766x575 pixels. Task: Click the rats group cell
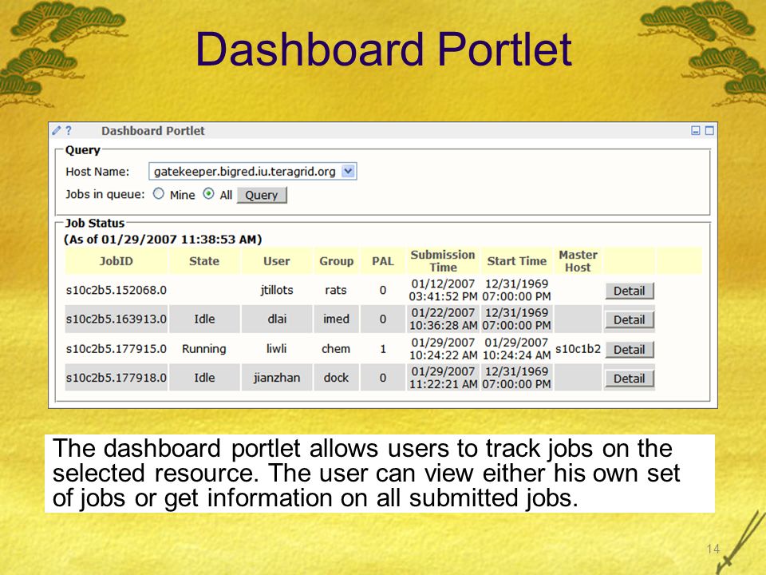[336, 290]
